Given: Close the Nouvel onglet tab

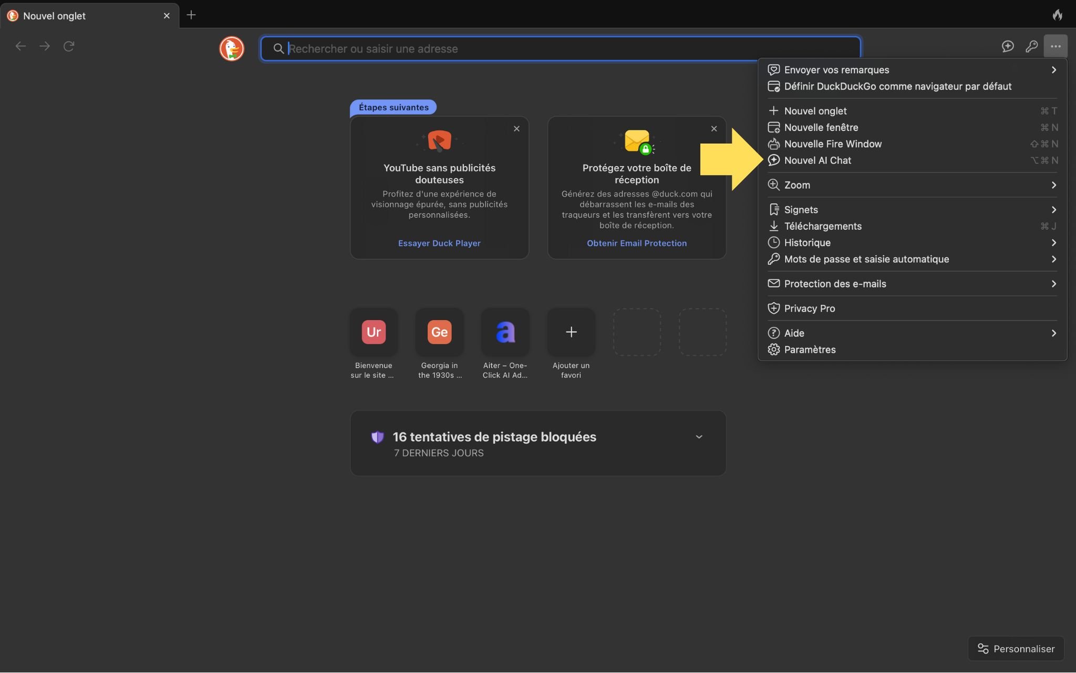Looking at the screenshot, I should [x=167, y=16].
